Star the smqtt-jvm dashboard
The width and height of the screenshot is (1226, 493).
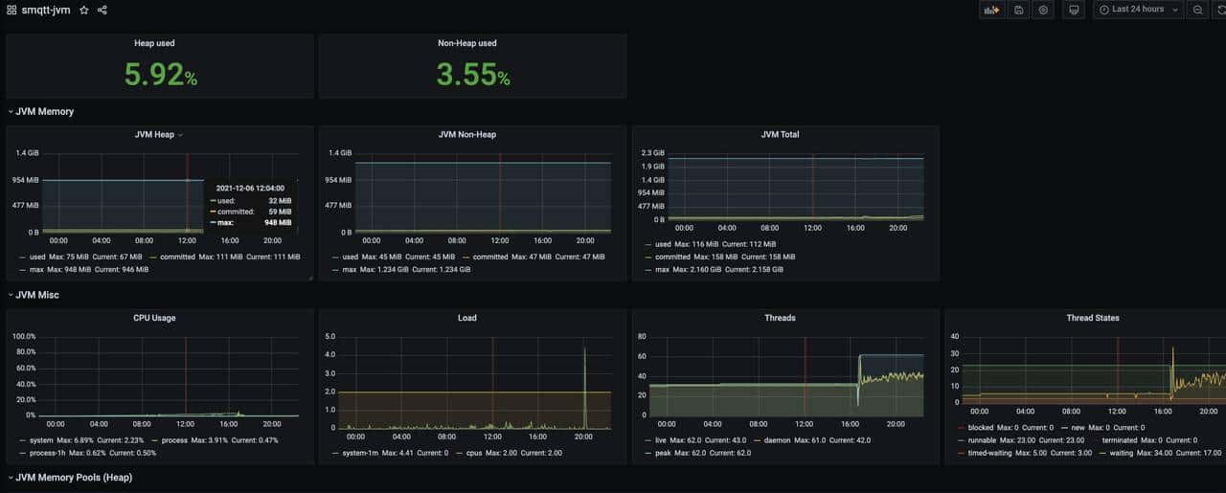click(84, 10)
